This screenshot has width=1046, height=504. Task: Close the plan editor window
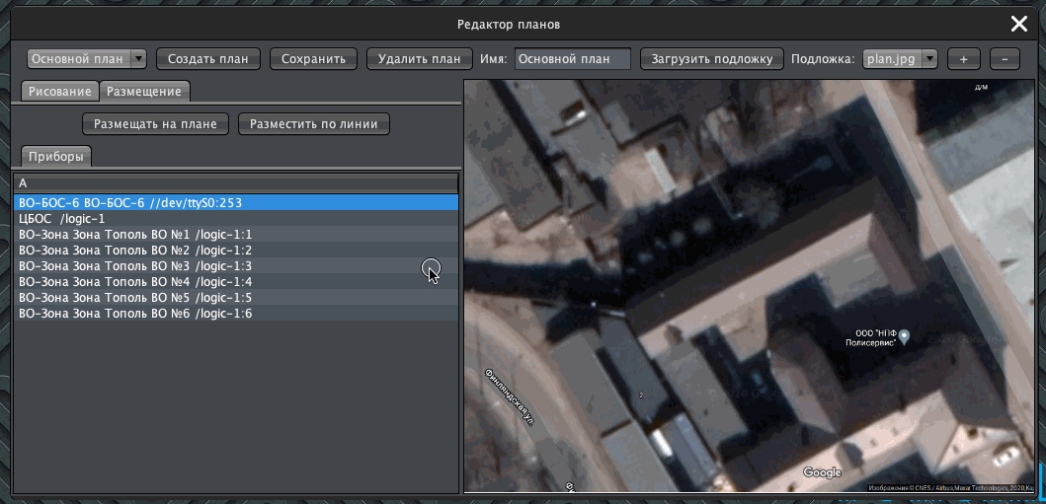pos(1018,25)
